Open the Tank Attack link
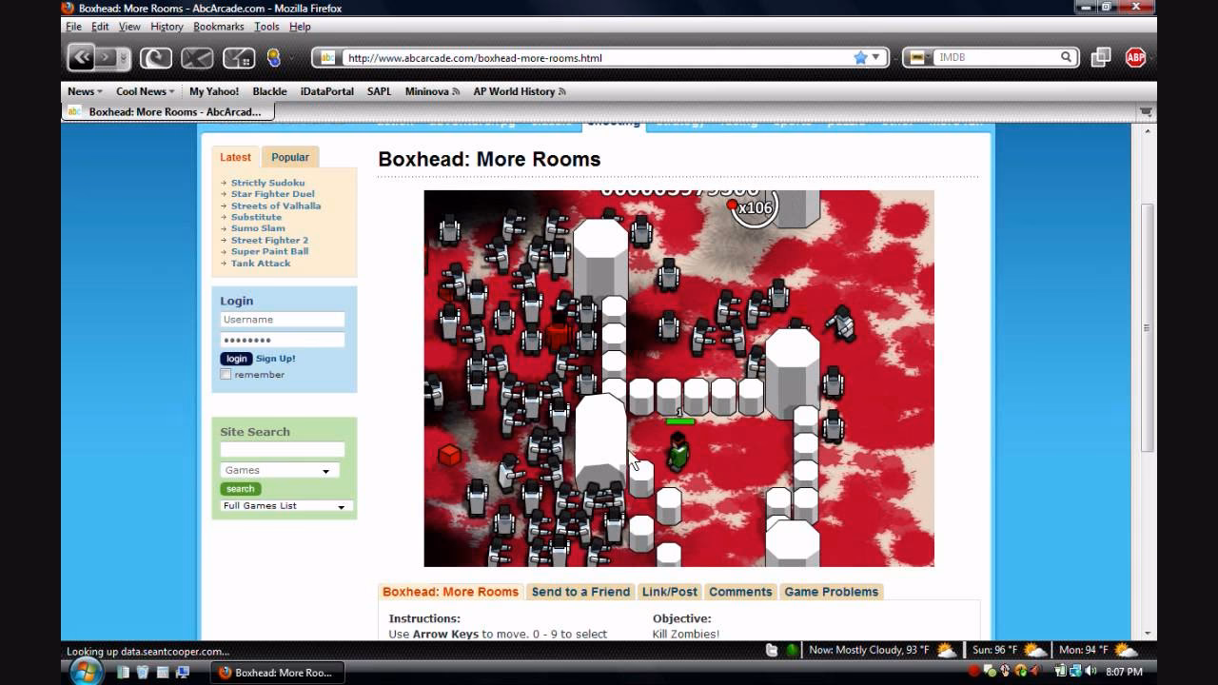This screenshot has width=1218, height=685. tap(261, 263)
